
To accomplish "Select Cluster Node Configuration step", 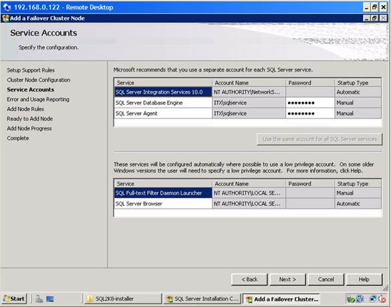I will pos(38,80).
